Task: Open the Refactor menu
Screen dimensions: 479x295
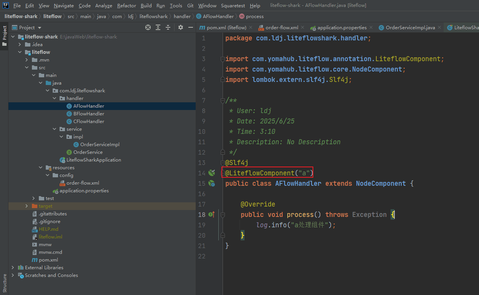Action: tap(126, 5)
